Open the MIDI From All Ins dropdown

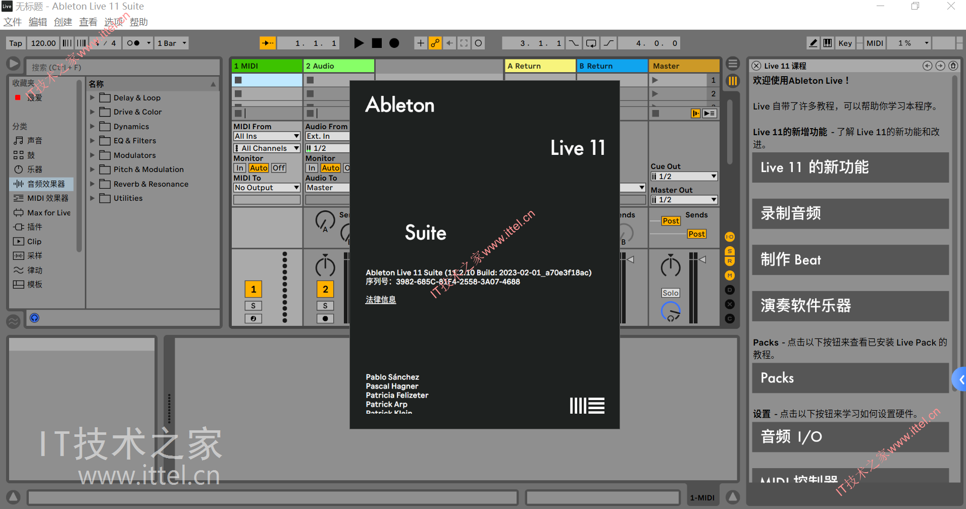[x=267, y=136]
